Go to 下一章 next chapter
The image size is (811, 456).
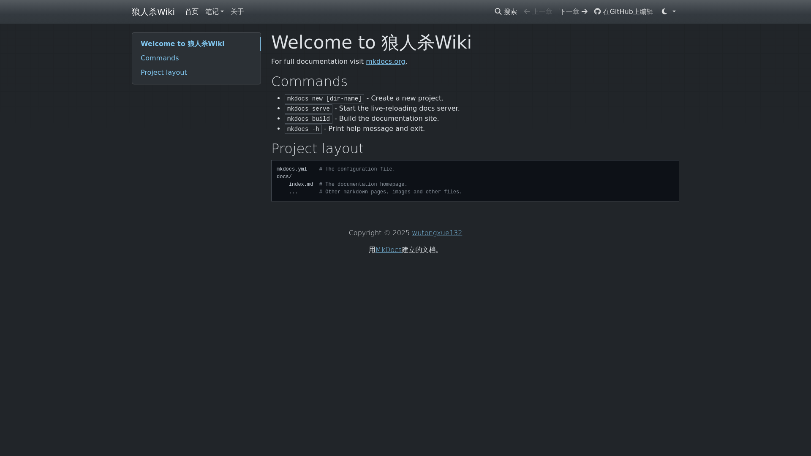click(573, 12)
